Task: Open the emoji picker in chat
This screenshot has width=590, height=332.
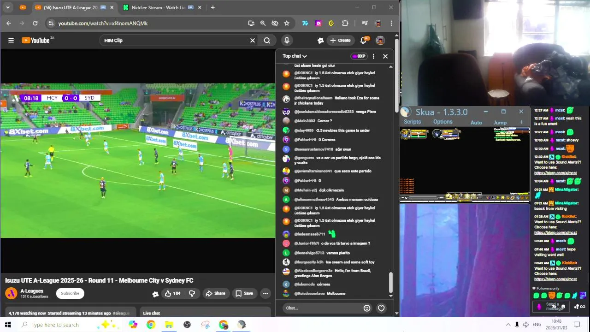Action: (x=367, y=308)
